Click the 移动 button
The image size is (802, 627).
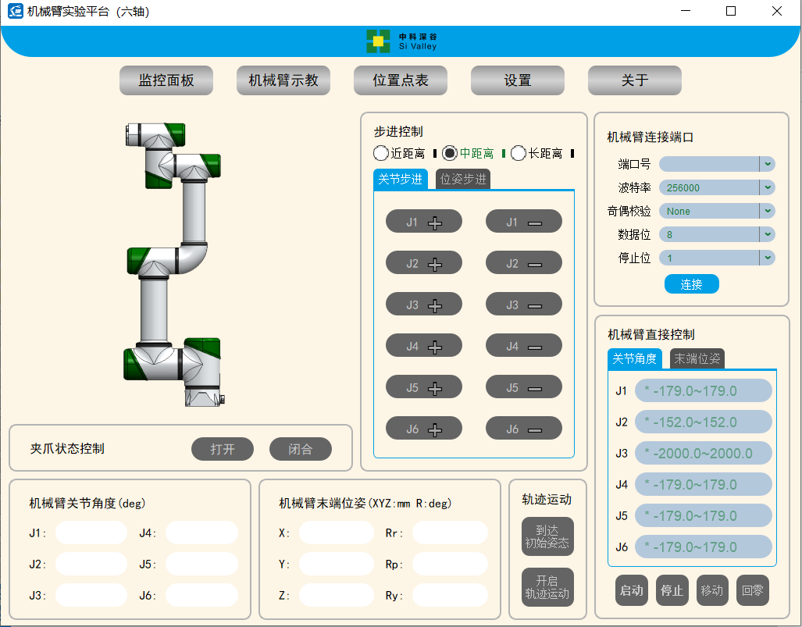pyautogui.click(x=712, y=590)
